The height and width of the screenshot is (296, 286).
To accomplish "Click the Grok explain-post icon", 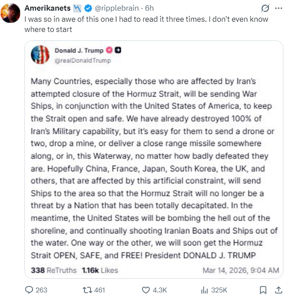I will tap(265, 8).
